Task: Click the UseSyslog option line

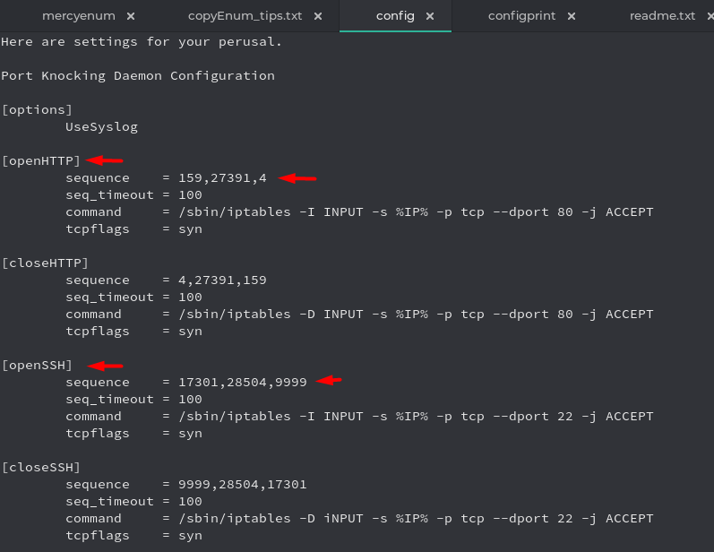Action: pyautogui.click(x=101, y=126)
